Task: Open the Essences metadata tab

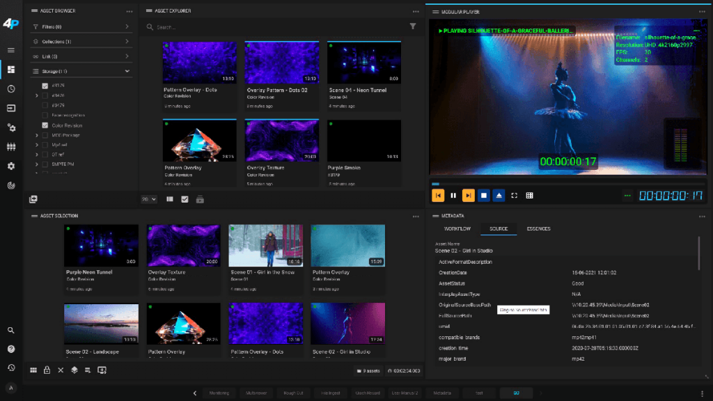Action: click(538, 228)
